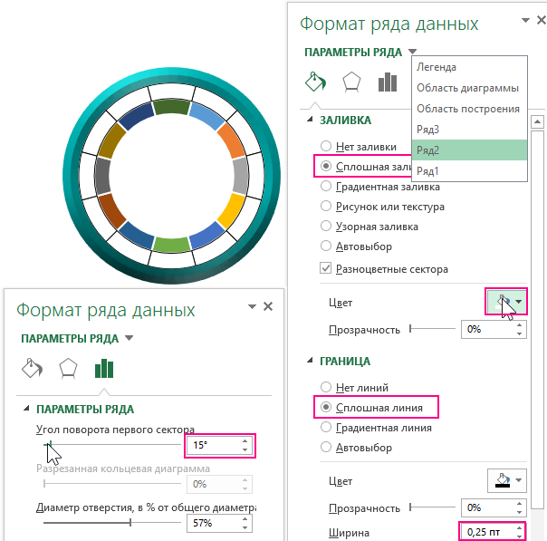Screen dimensions: 547x541
Task: Select Series Options bar icon in lower-left pane
Action: [105, 368]
